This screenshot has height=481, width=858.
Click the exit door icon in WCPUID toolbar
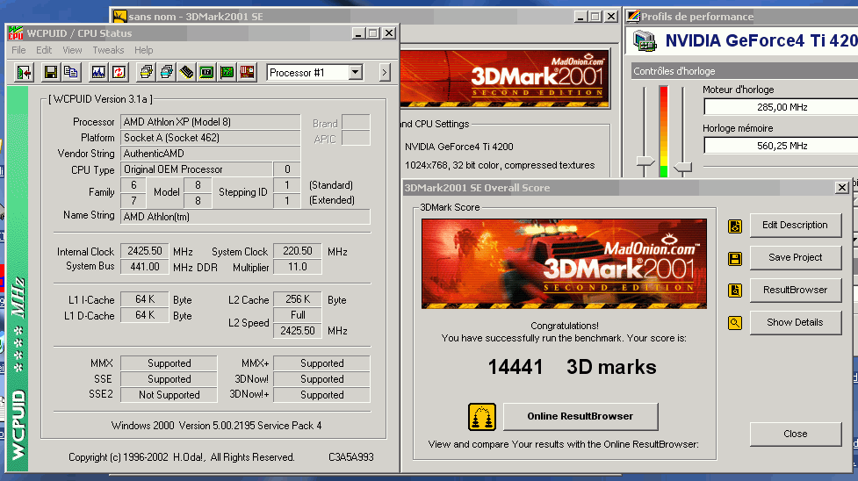point(24,72)
